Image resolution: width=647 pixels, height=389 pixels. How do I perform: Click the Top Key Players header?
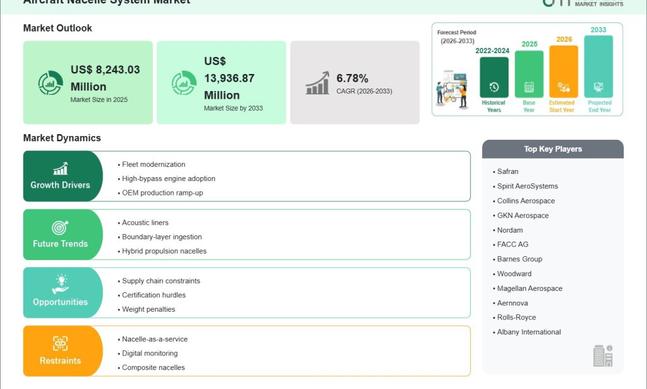(553, 149)
